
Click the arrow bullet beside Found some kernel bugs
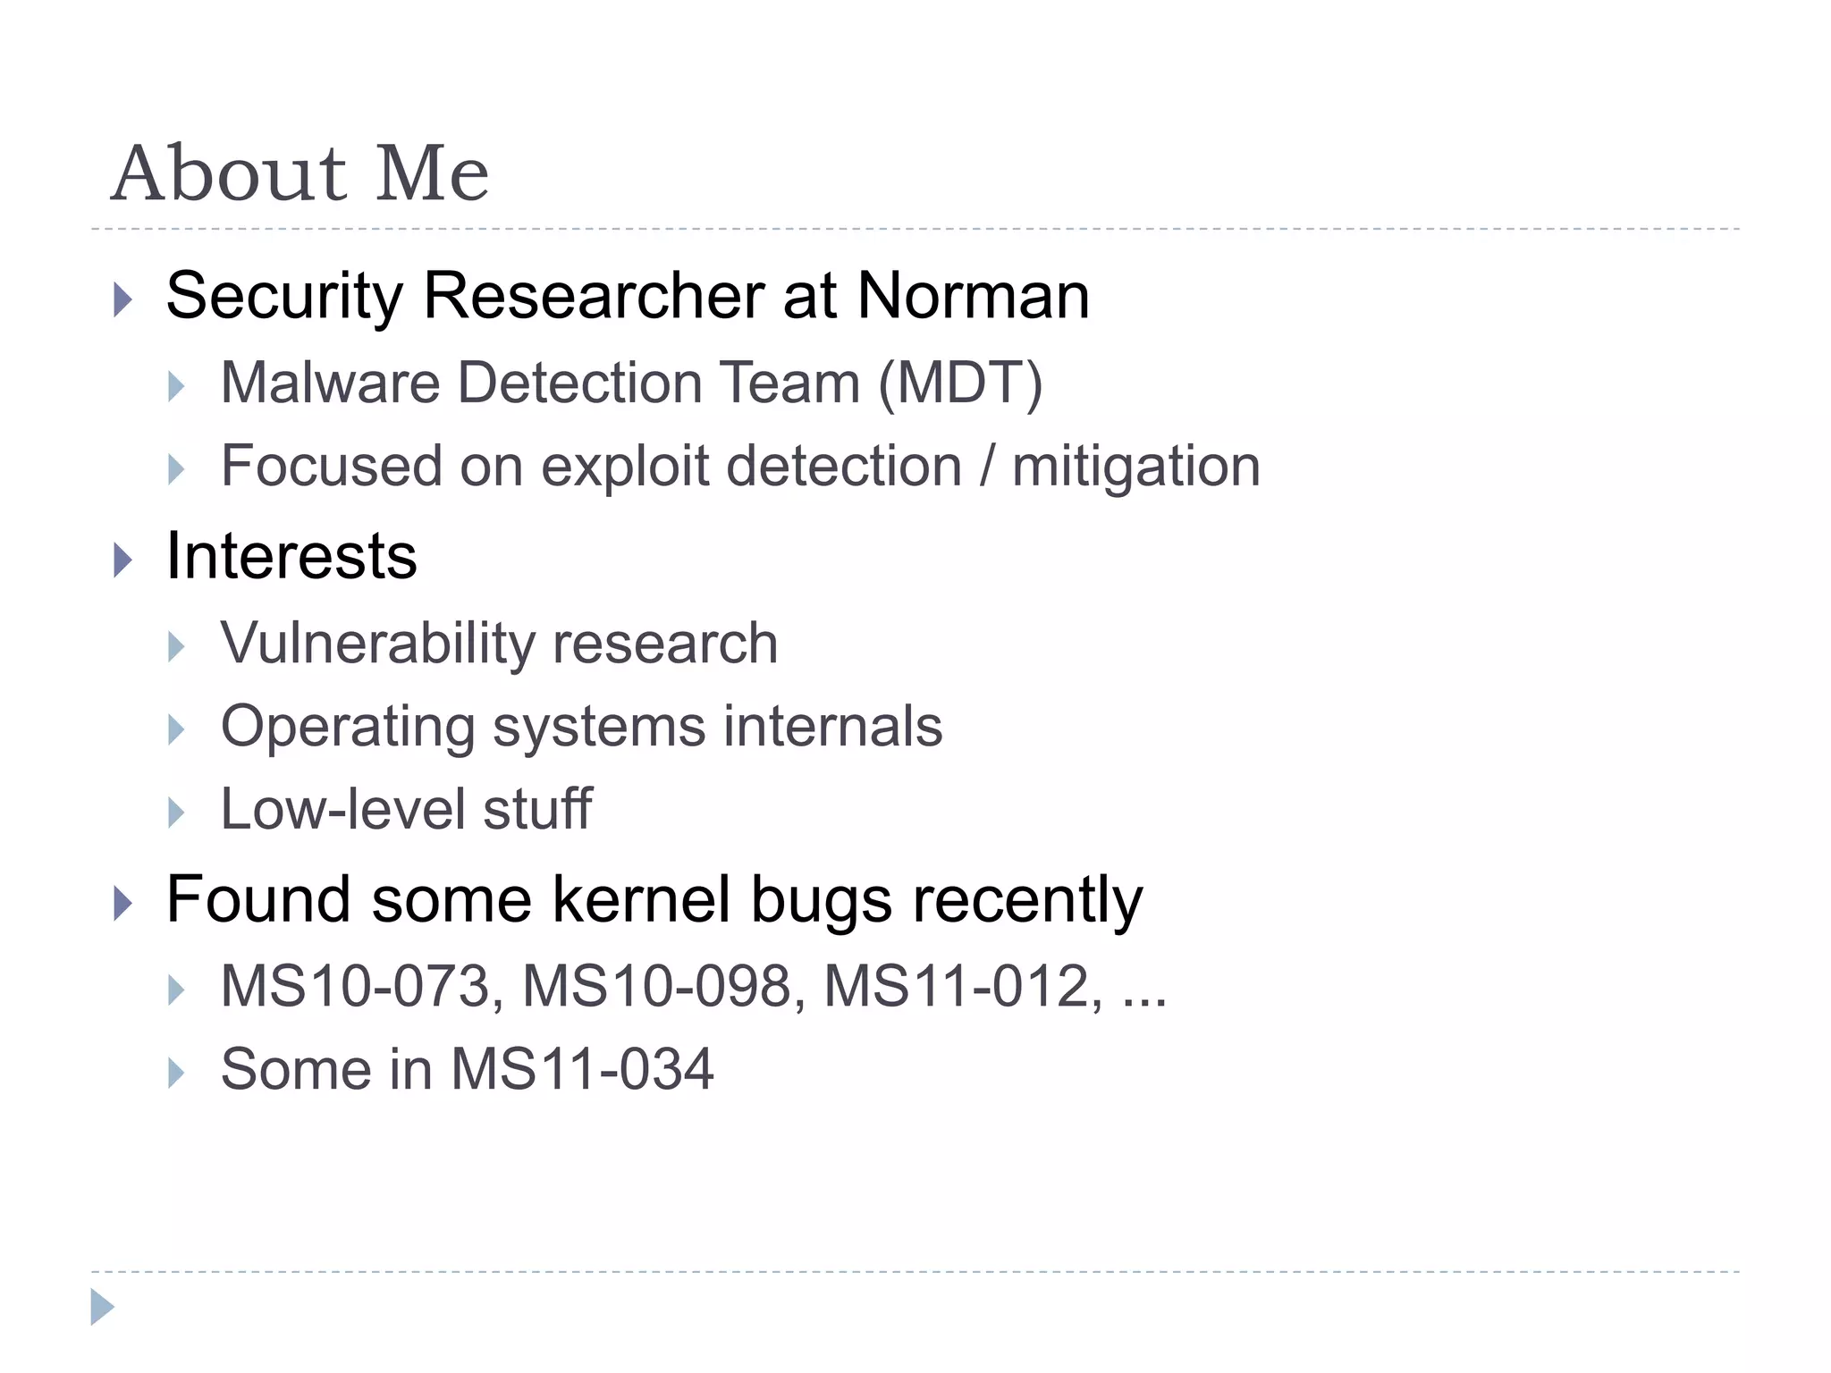pyautogui.click(x=123, y=904)
